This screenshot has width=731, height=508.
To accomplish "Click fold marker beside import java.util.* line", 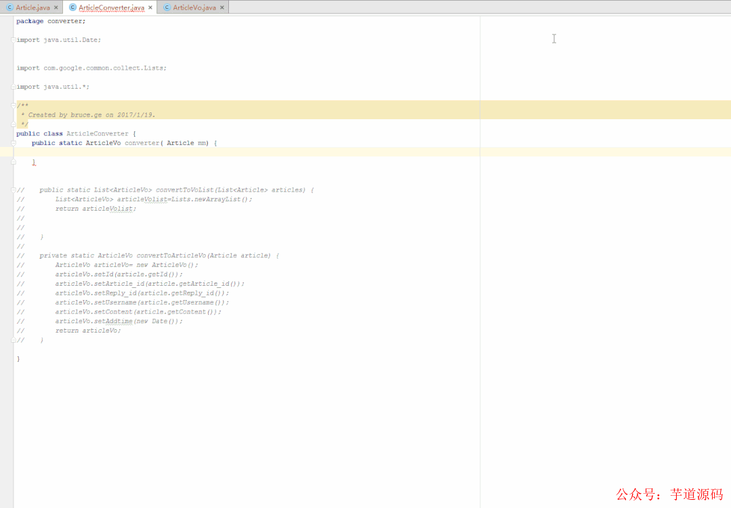I will [14, 87].
